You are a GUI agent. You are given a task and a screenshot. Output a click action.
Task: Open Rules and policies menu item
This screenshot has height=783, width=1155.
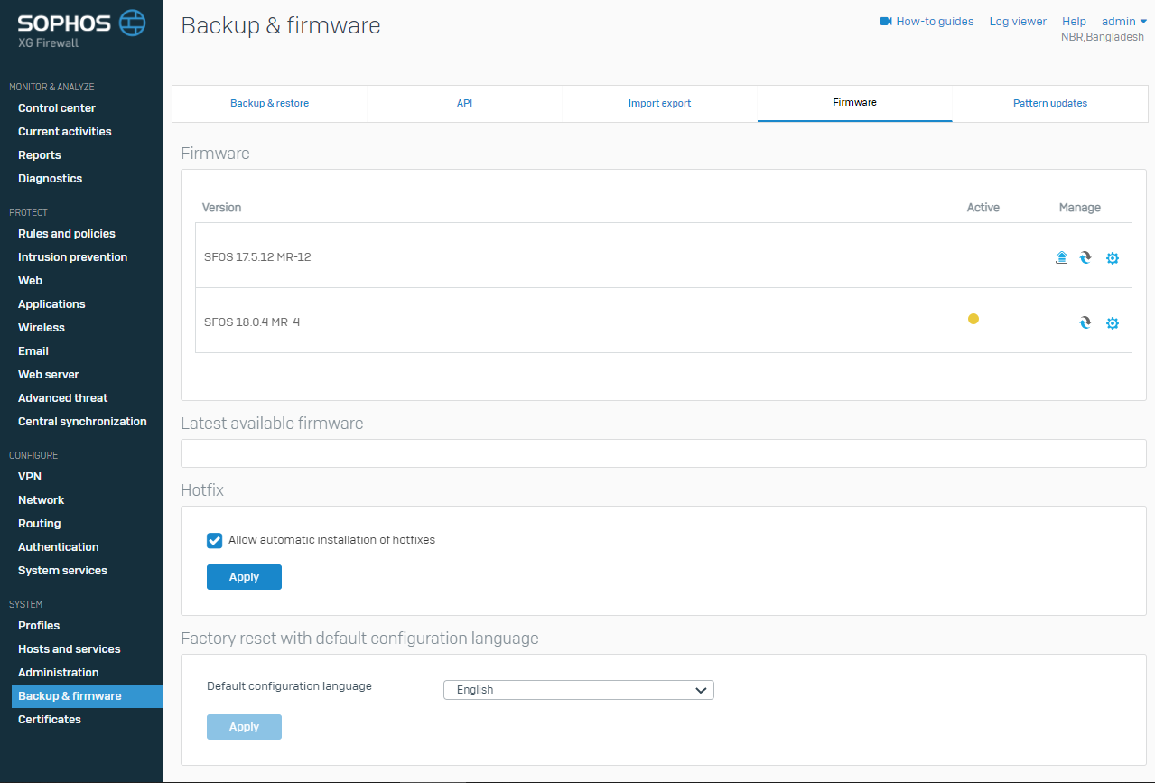click(x=67, y=234)
